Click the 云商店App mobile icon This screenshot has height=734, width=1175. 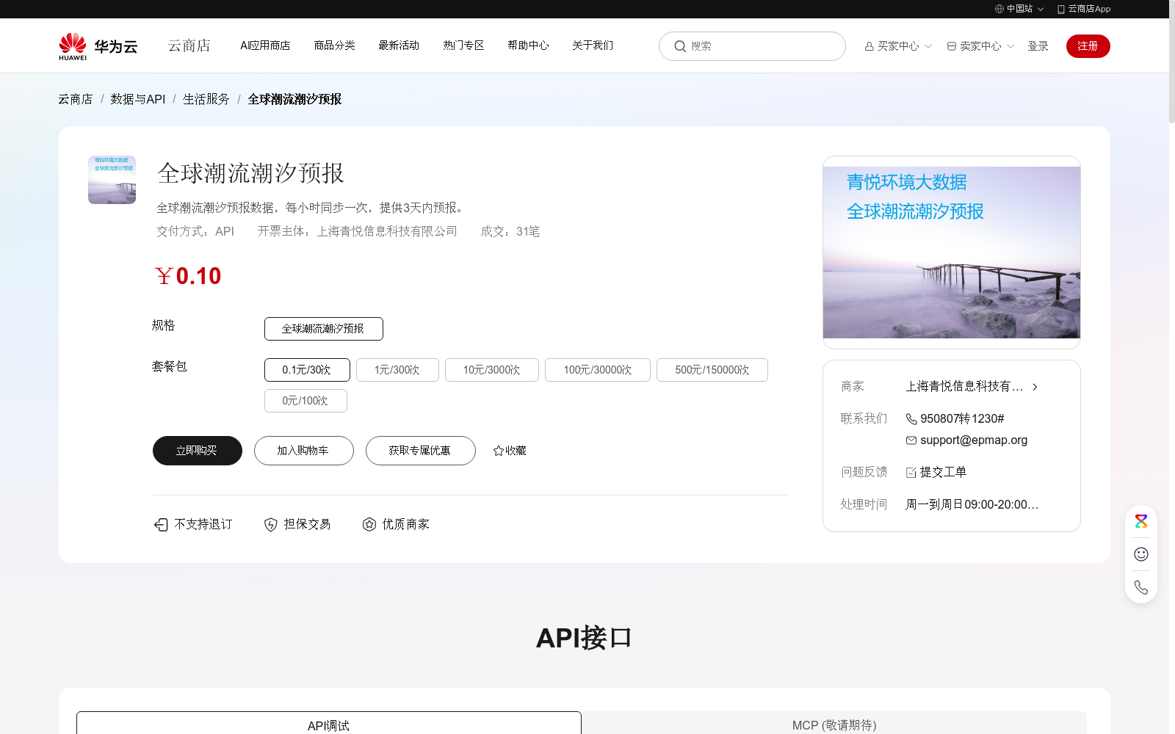tap(1060, 9)
